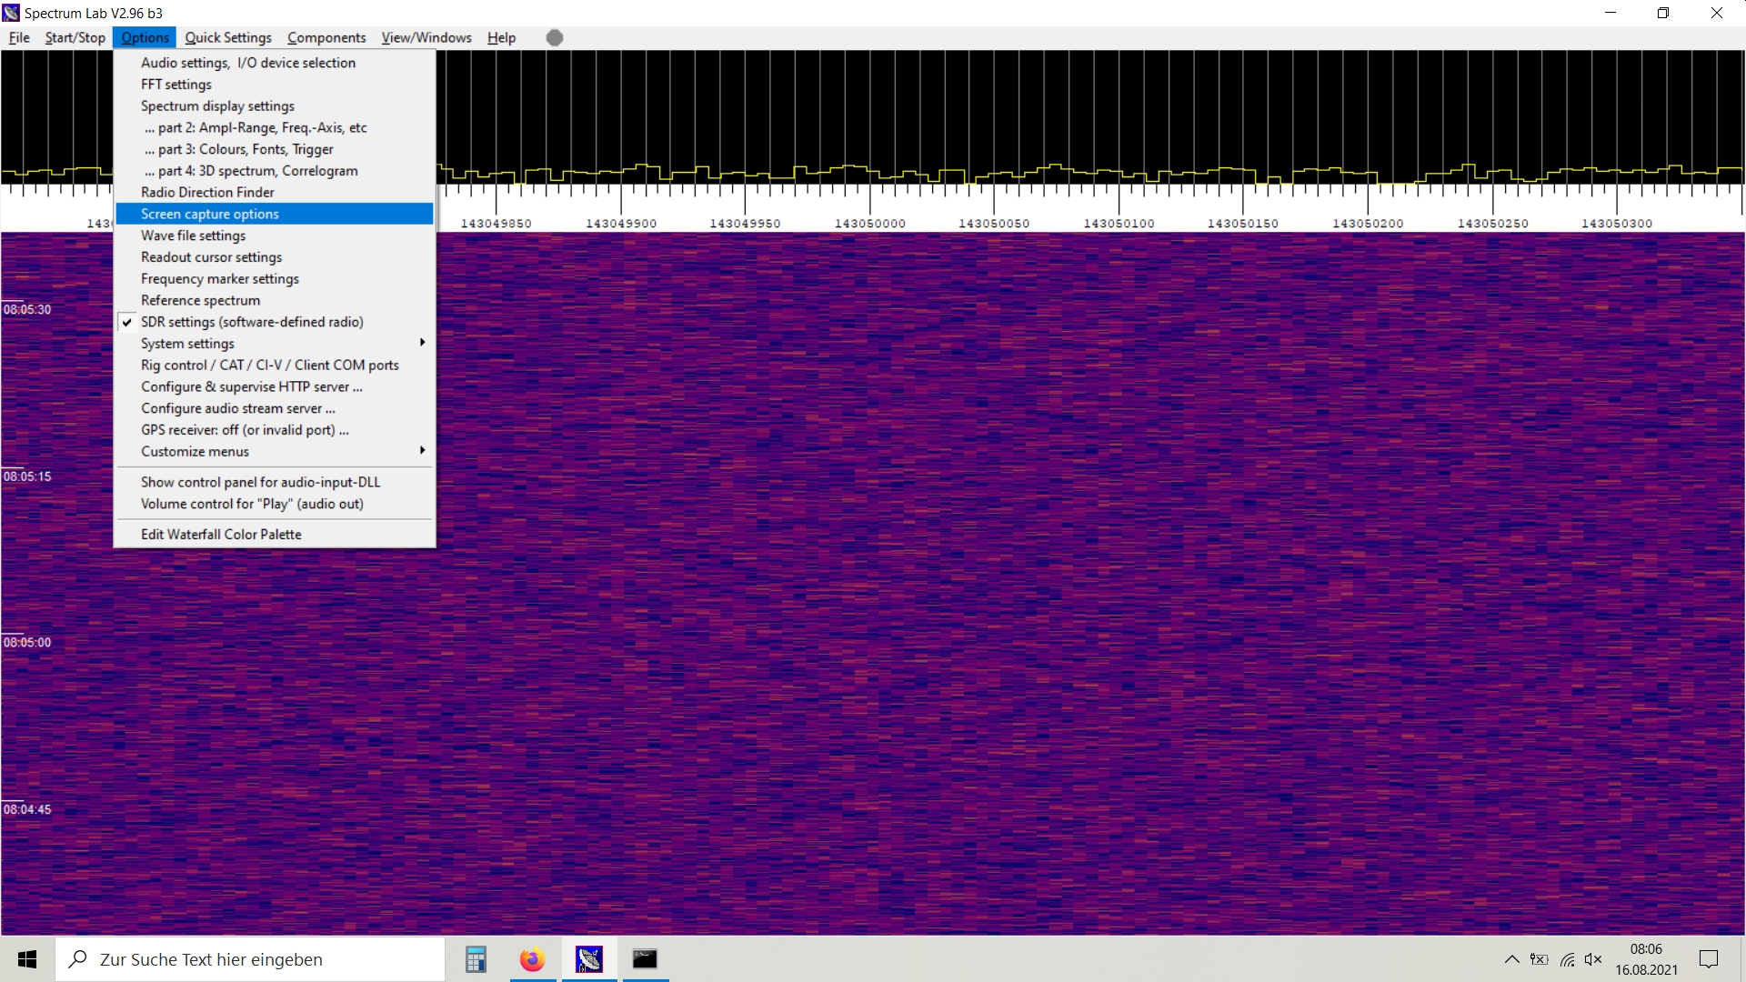The height and width of the screenshot is (982, 1746).
Task: Choose Screen capture options
Action: point(275,214)
